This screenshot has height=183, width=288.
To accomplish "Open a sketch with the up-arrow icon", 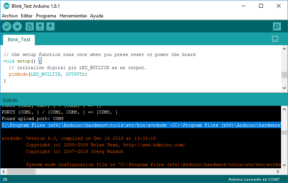I will pyautogui.click(x=40, y=27).
